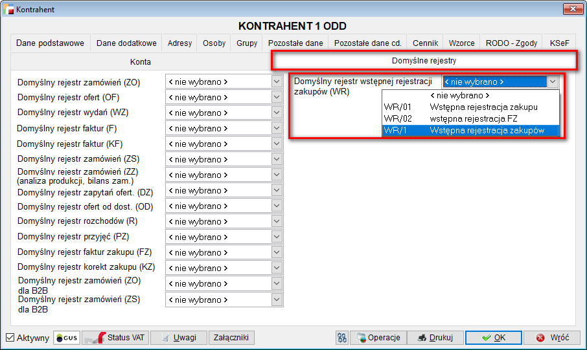587x350 pixels.
Task: Click the GUS lookup icon button
Action: click(x=67, y=338)
